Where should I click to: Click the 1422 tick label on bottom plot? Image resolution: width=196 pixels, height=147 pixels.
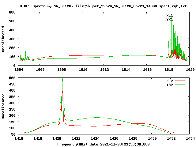coord(76,138)
